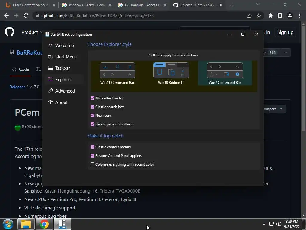Select the Win10 Ribbon UI explorer style
The height and width of the screenshot is (230, 306).
coord(171,73)
